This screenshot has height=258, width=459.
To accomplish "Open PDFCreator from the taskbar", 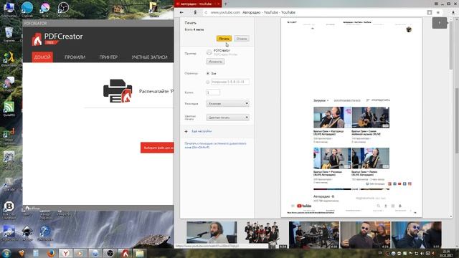I will tap(125, 253).
